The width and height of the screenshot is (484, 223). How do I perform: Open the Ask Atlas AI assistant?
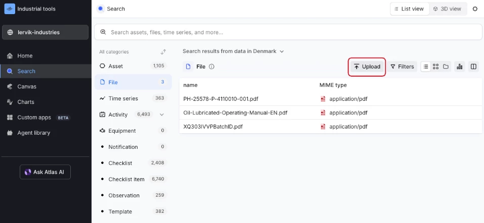point(45,172)
